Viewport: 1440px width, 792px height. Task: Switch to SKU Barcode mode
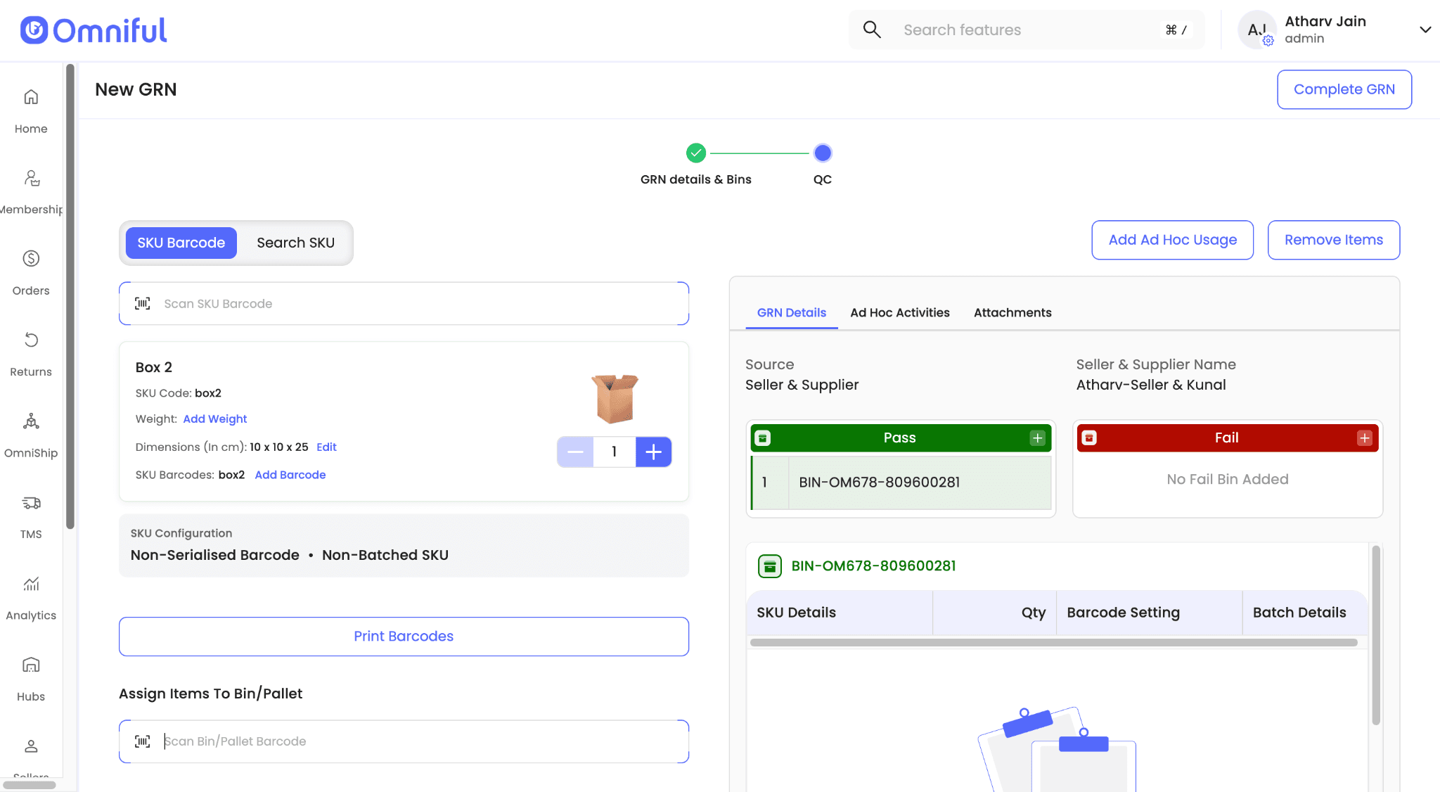pos(181,243)
